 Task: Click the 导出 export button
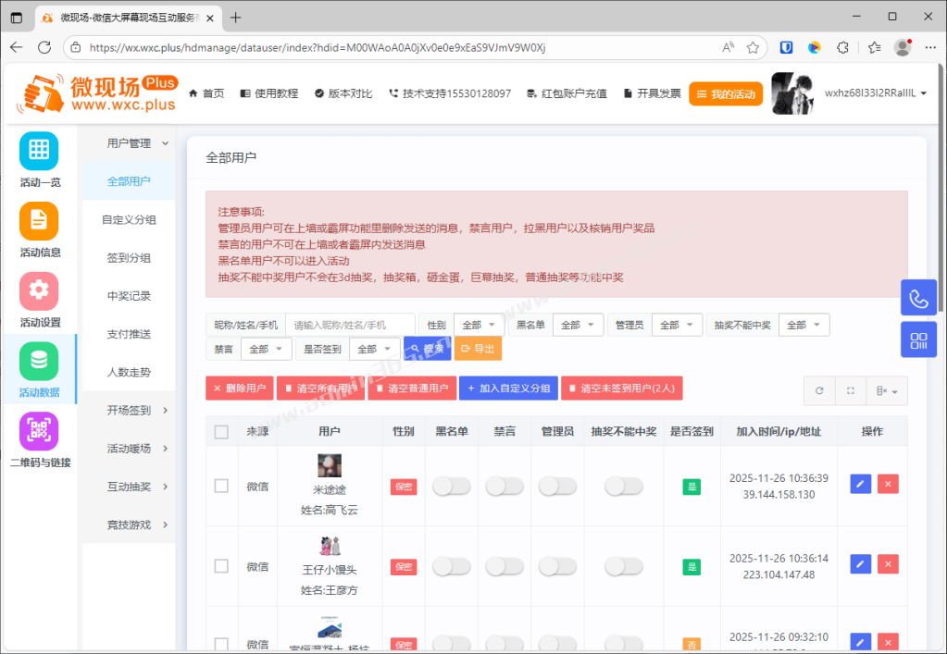click(x=478, y=349)
